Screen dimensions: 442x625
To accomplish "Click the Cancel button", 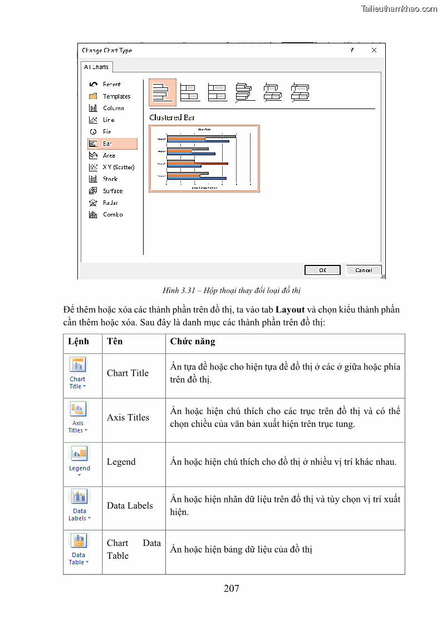I will 364,270.
